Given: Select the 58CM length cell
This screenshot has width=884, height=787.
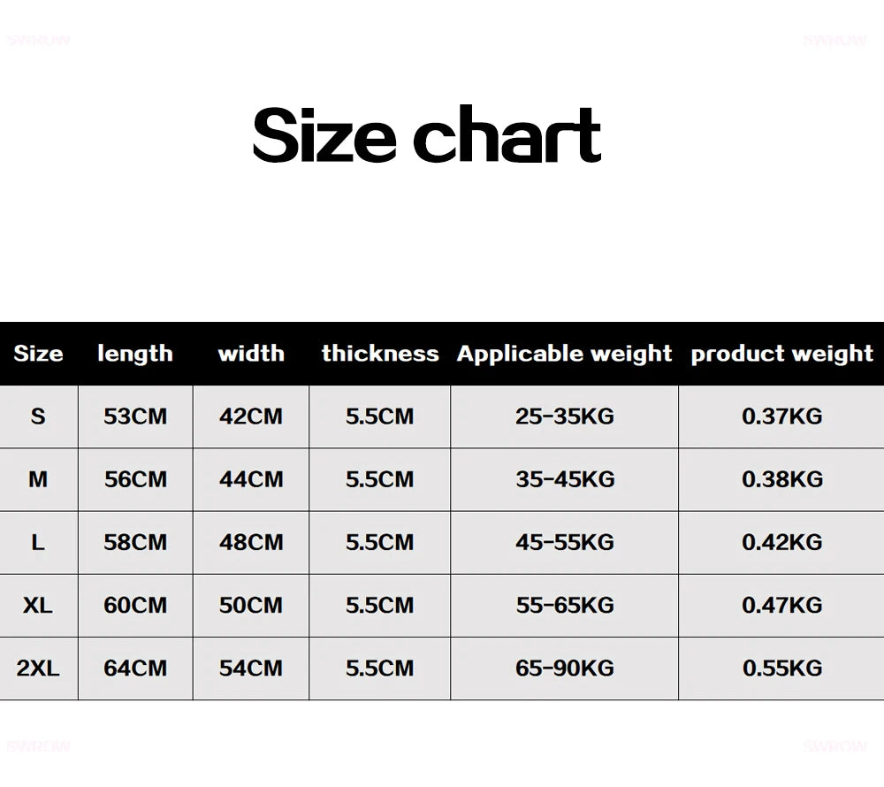Looking at the screenshot, I should [135, 542].
